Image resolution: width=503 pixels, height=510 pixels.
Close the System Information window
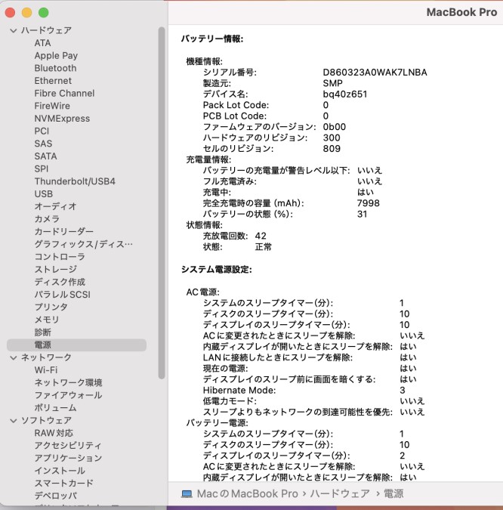(x=10, y=13)
